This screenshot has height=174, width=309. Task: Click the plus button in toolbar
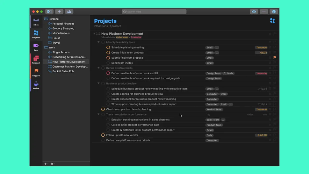59,11
